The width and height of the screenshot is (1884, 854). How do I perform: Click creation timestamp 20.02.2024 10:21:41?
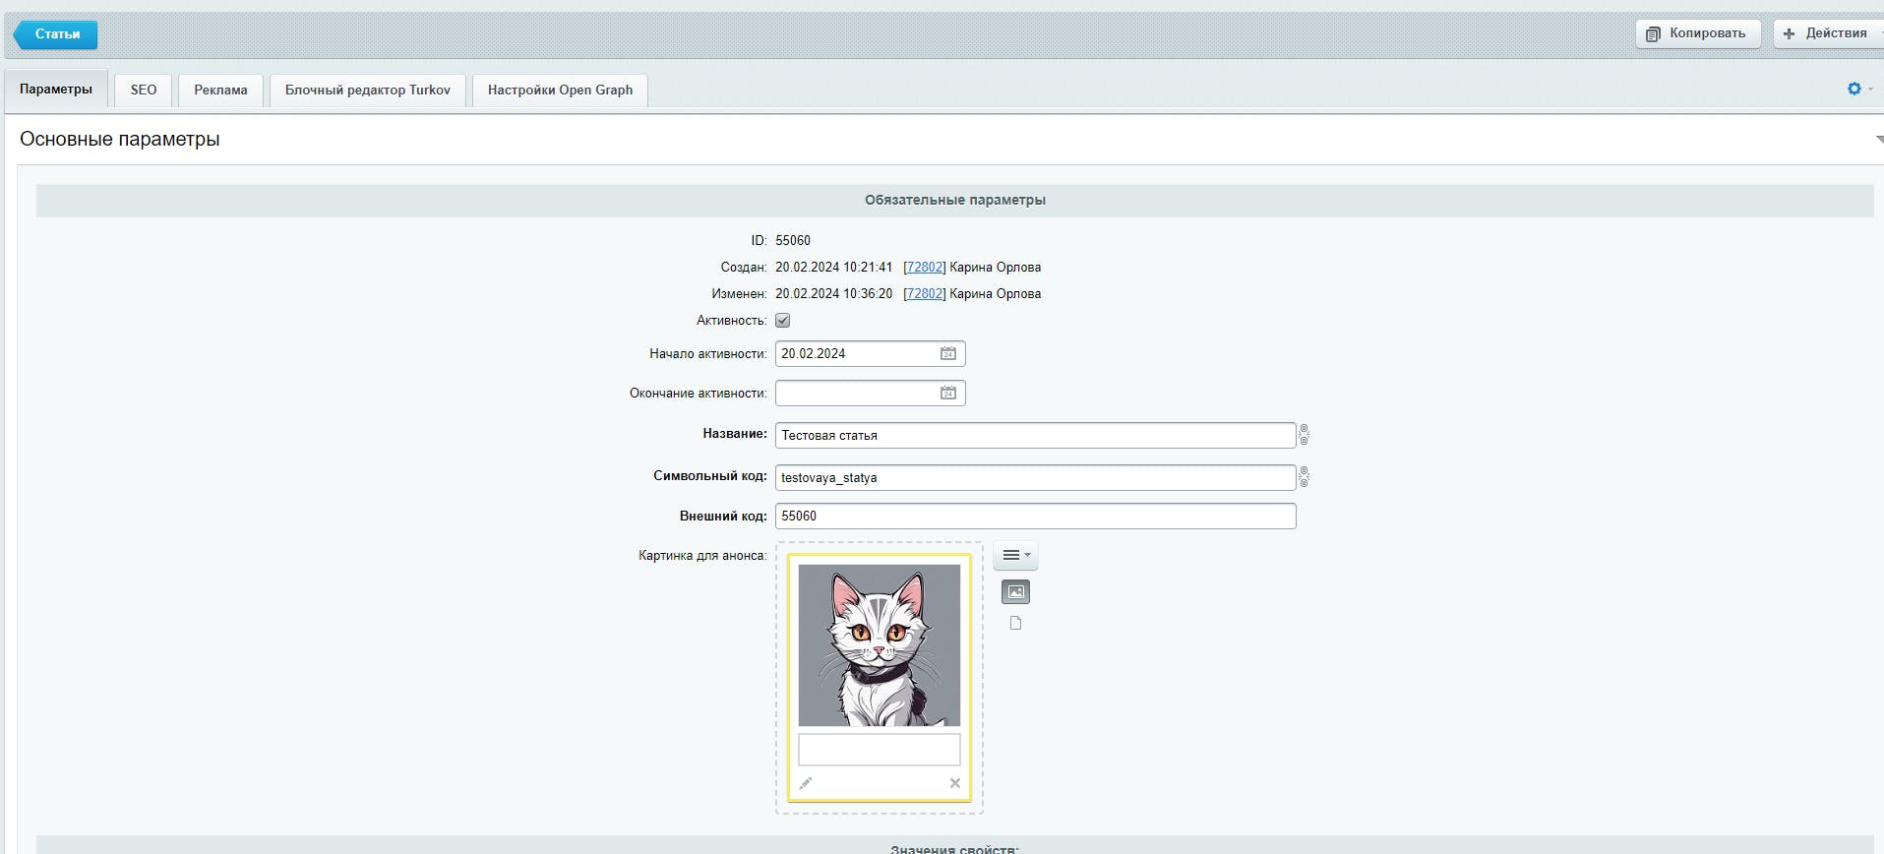coord(833,267)
